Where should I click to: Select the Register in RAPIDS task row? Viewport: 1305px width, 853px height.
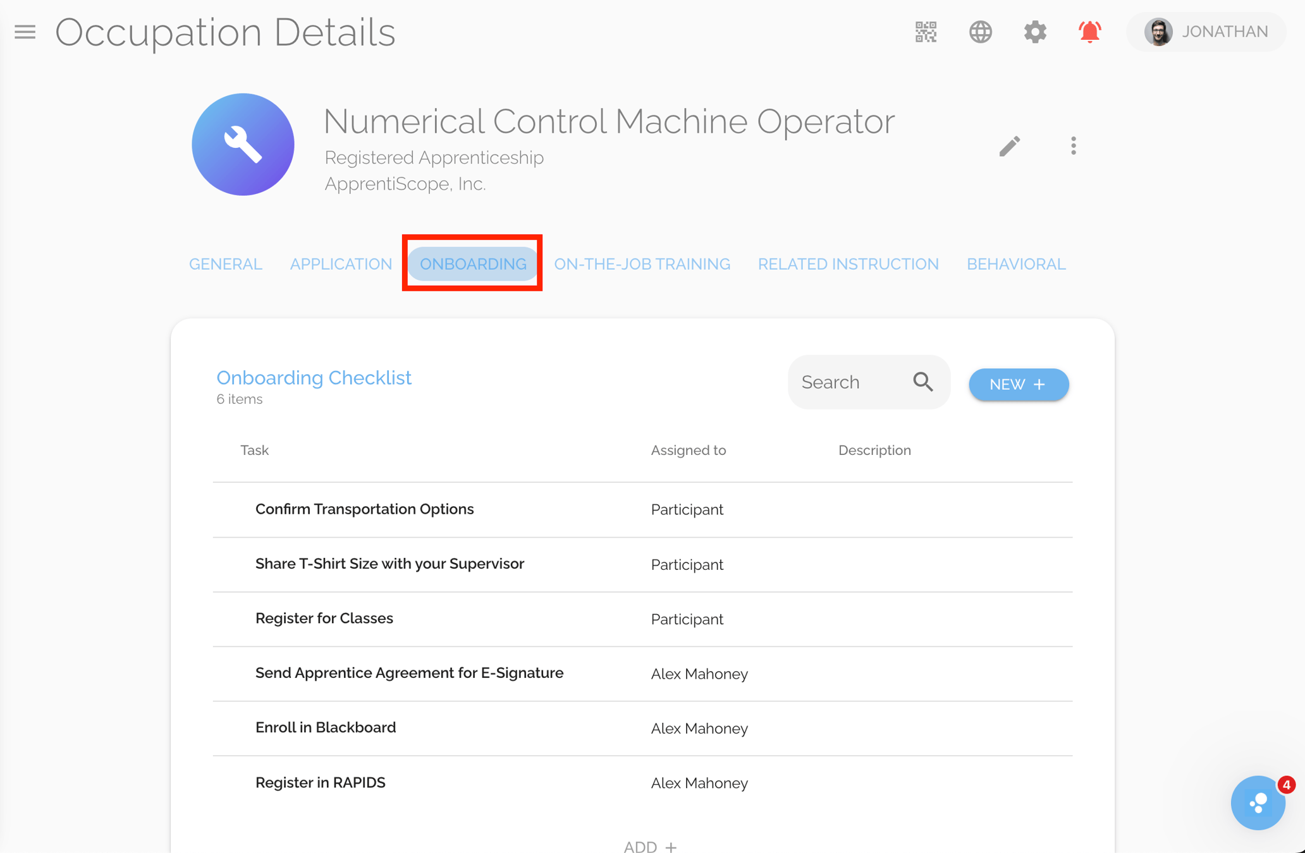pyautogui.click(x=321, y=782)
